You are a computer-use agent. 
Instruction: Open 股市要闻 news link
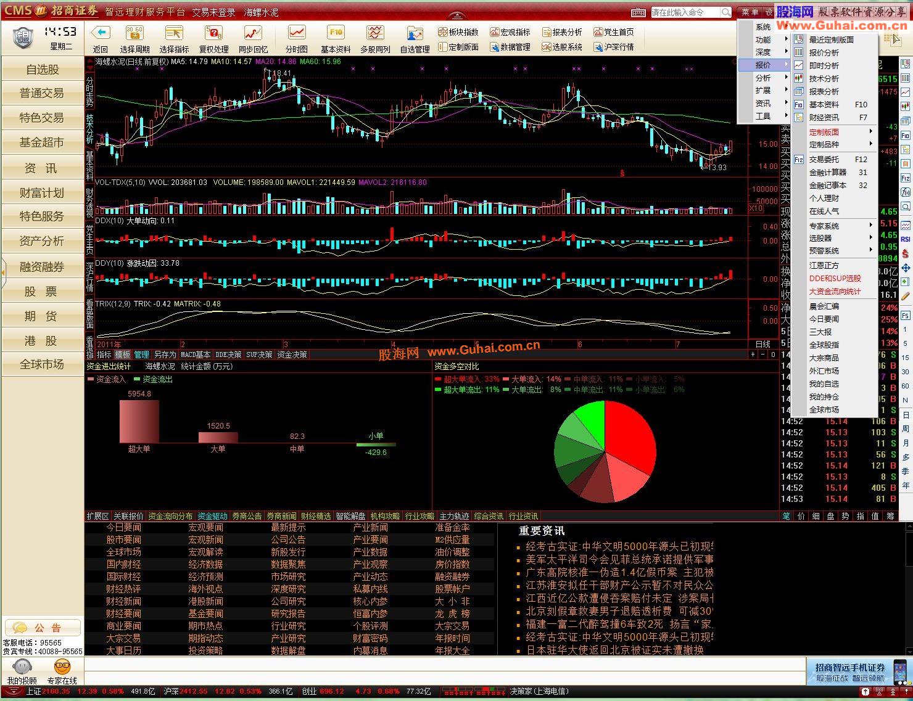123,539
